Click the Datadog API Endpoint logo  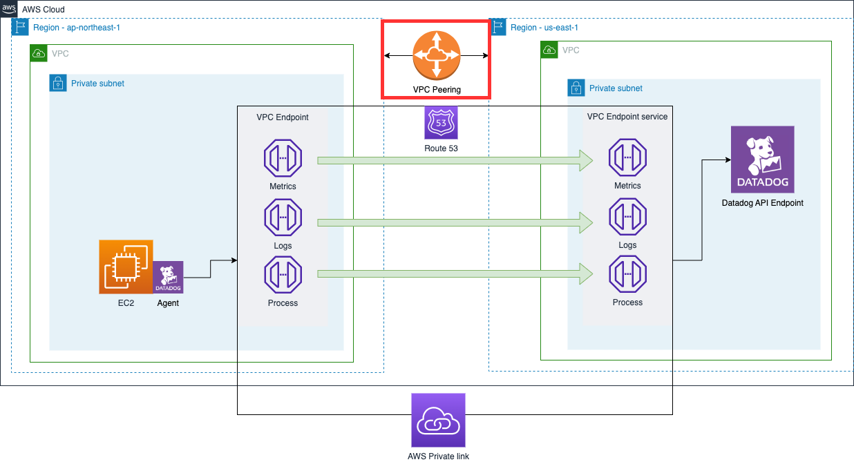click(762, 160)
